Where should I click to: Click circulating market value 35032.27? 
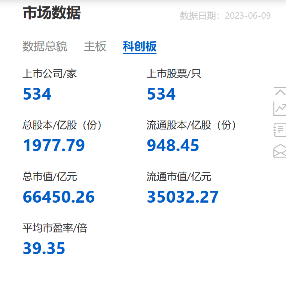click(183, 197)
